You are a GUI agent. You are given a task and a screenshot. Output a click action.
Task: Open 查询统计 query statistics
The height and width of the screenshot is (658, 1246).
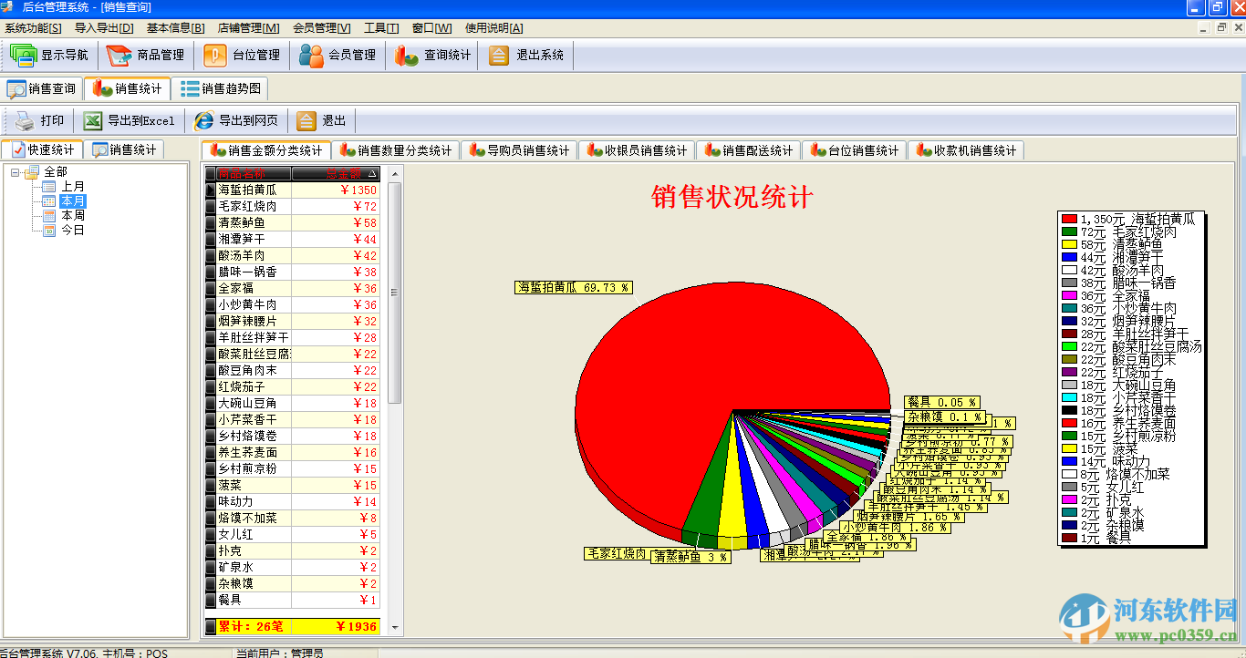coord(431,55)
